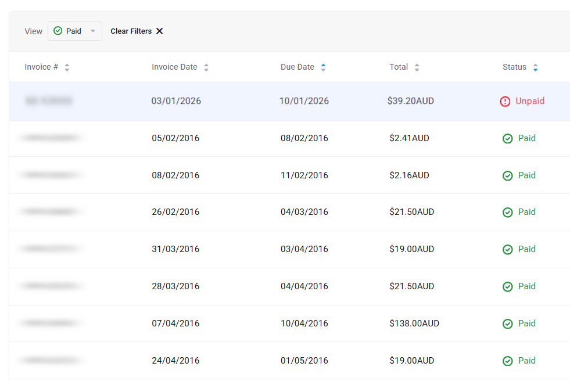Open the blurred invoice number dated 05/02/2016
Screen dimensions: 570x381
click(50, 138)
